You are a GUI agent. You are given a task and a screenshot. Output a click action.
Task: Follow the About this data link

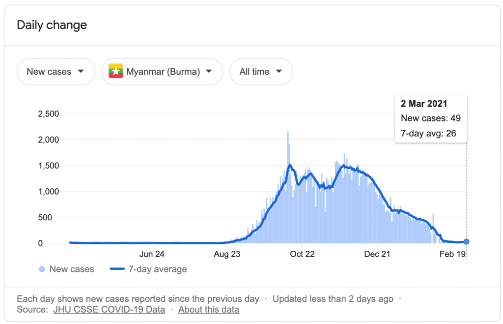point(209,310)
